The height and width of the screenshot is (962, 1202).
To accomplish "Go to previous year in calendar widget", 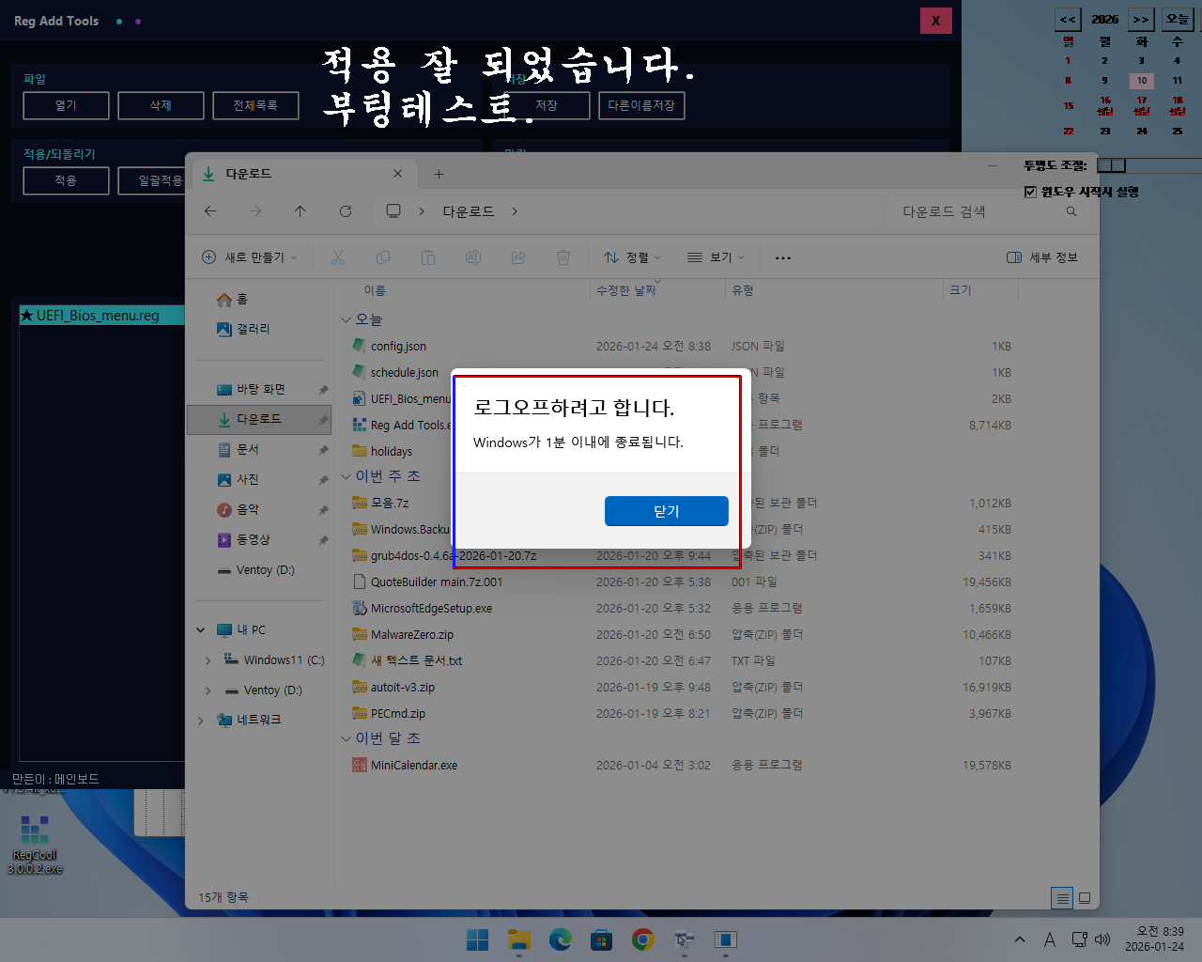I will (1068, 19).
